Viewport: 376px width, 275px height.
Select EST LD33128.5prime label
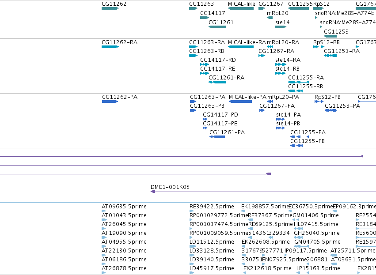[x=212, y=251]
